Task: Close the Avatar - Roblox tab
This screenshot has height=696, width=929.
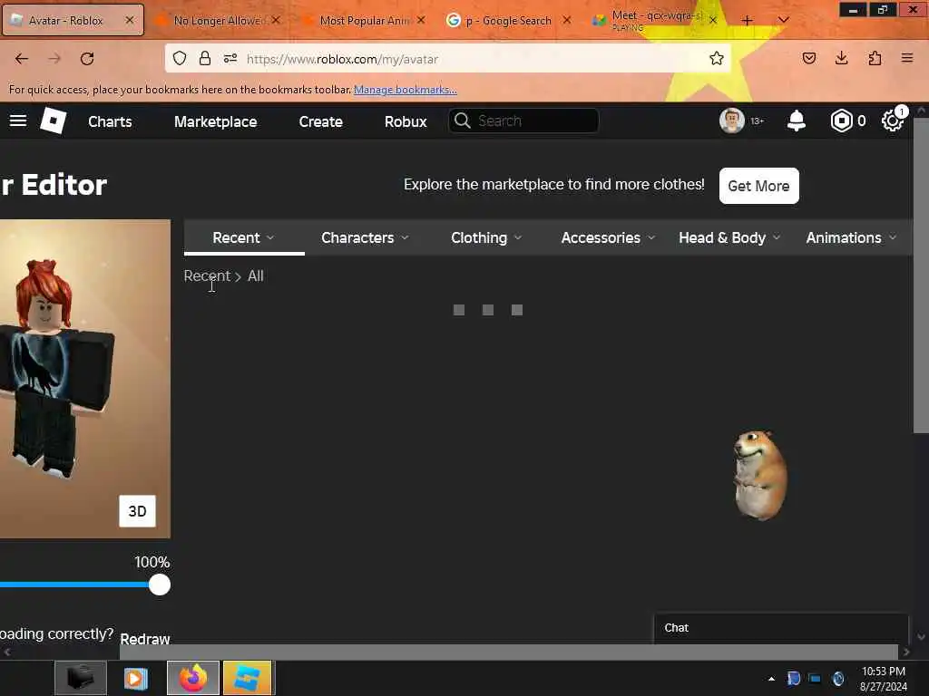Action: click(x=129, y=20)
